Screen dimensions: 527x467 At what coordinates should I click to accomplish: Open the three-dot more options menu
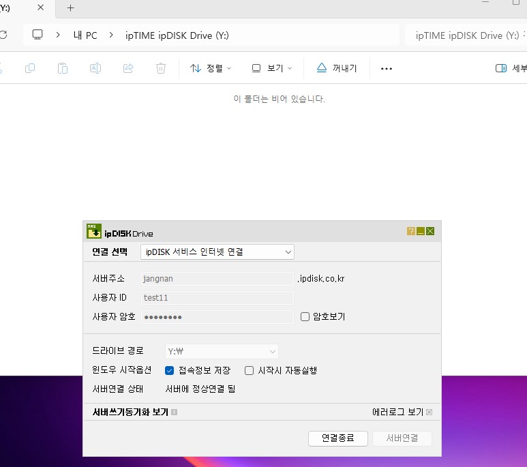(386, 69)
